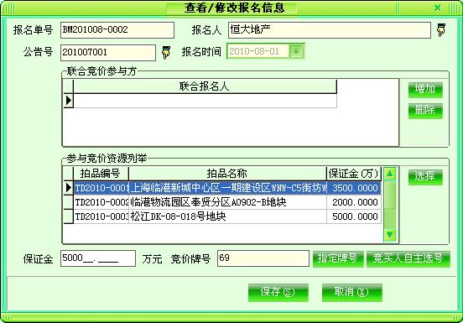This screenshot has width=463, height=323.
Task: Click the 报名人 input field with 恒大地产
Action: click(x=330, y=30)
